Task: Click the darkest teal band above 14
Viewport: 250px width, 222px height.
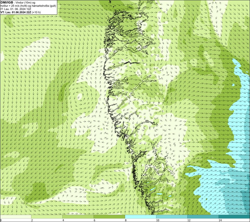Action: 234,216
